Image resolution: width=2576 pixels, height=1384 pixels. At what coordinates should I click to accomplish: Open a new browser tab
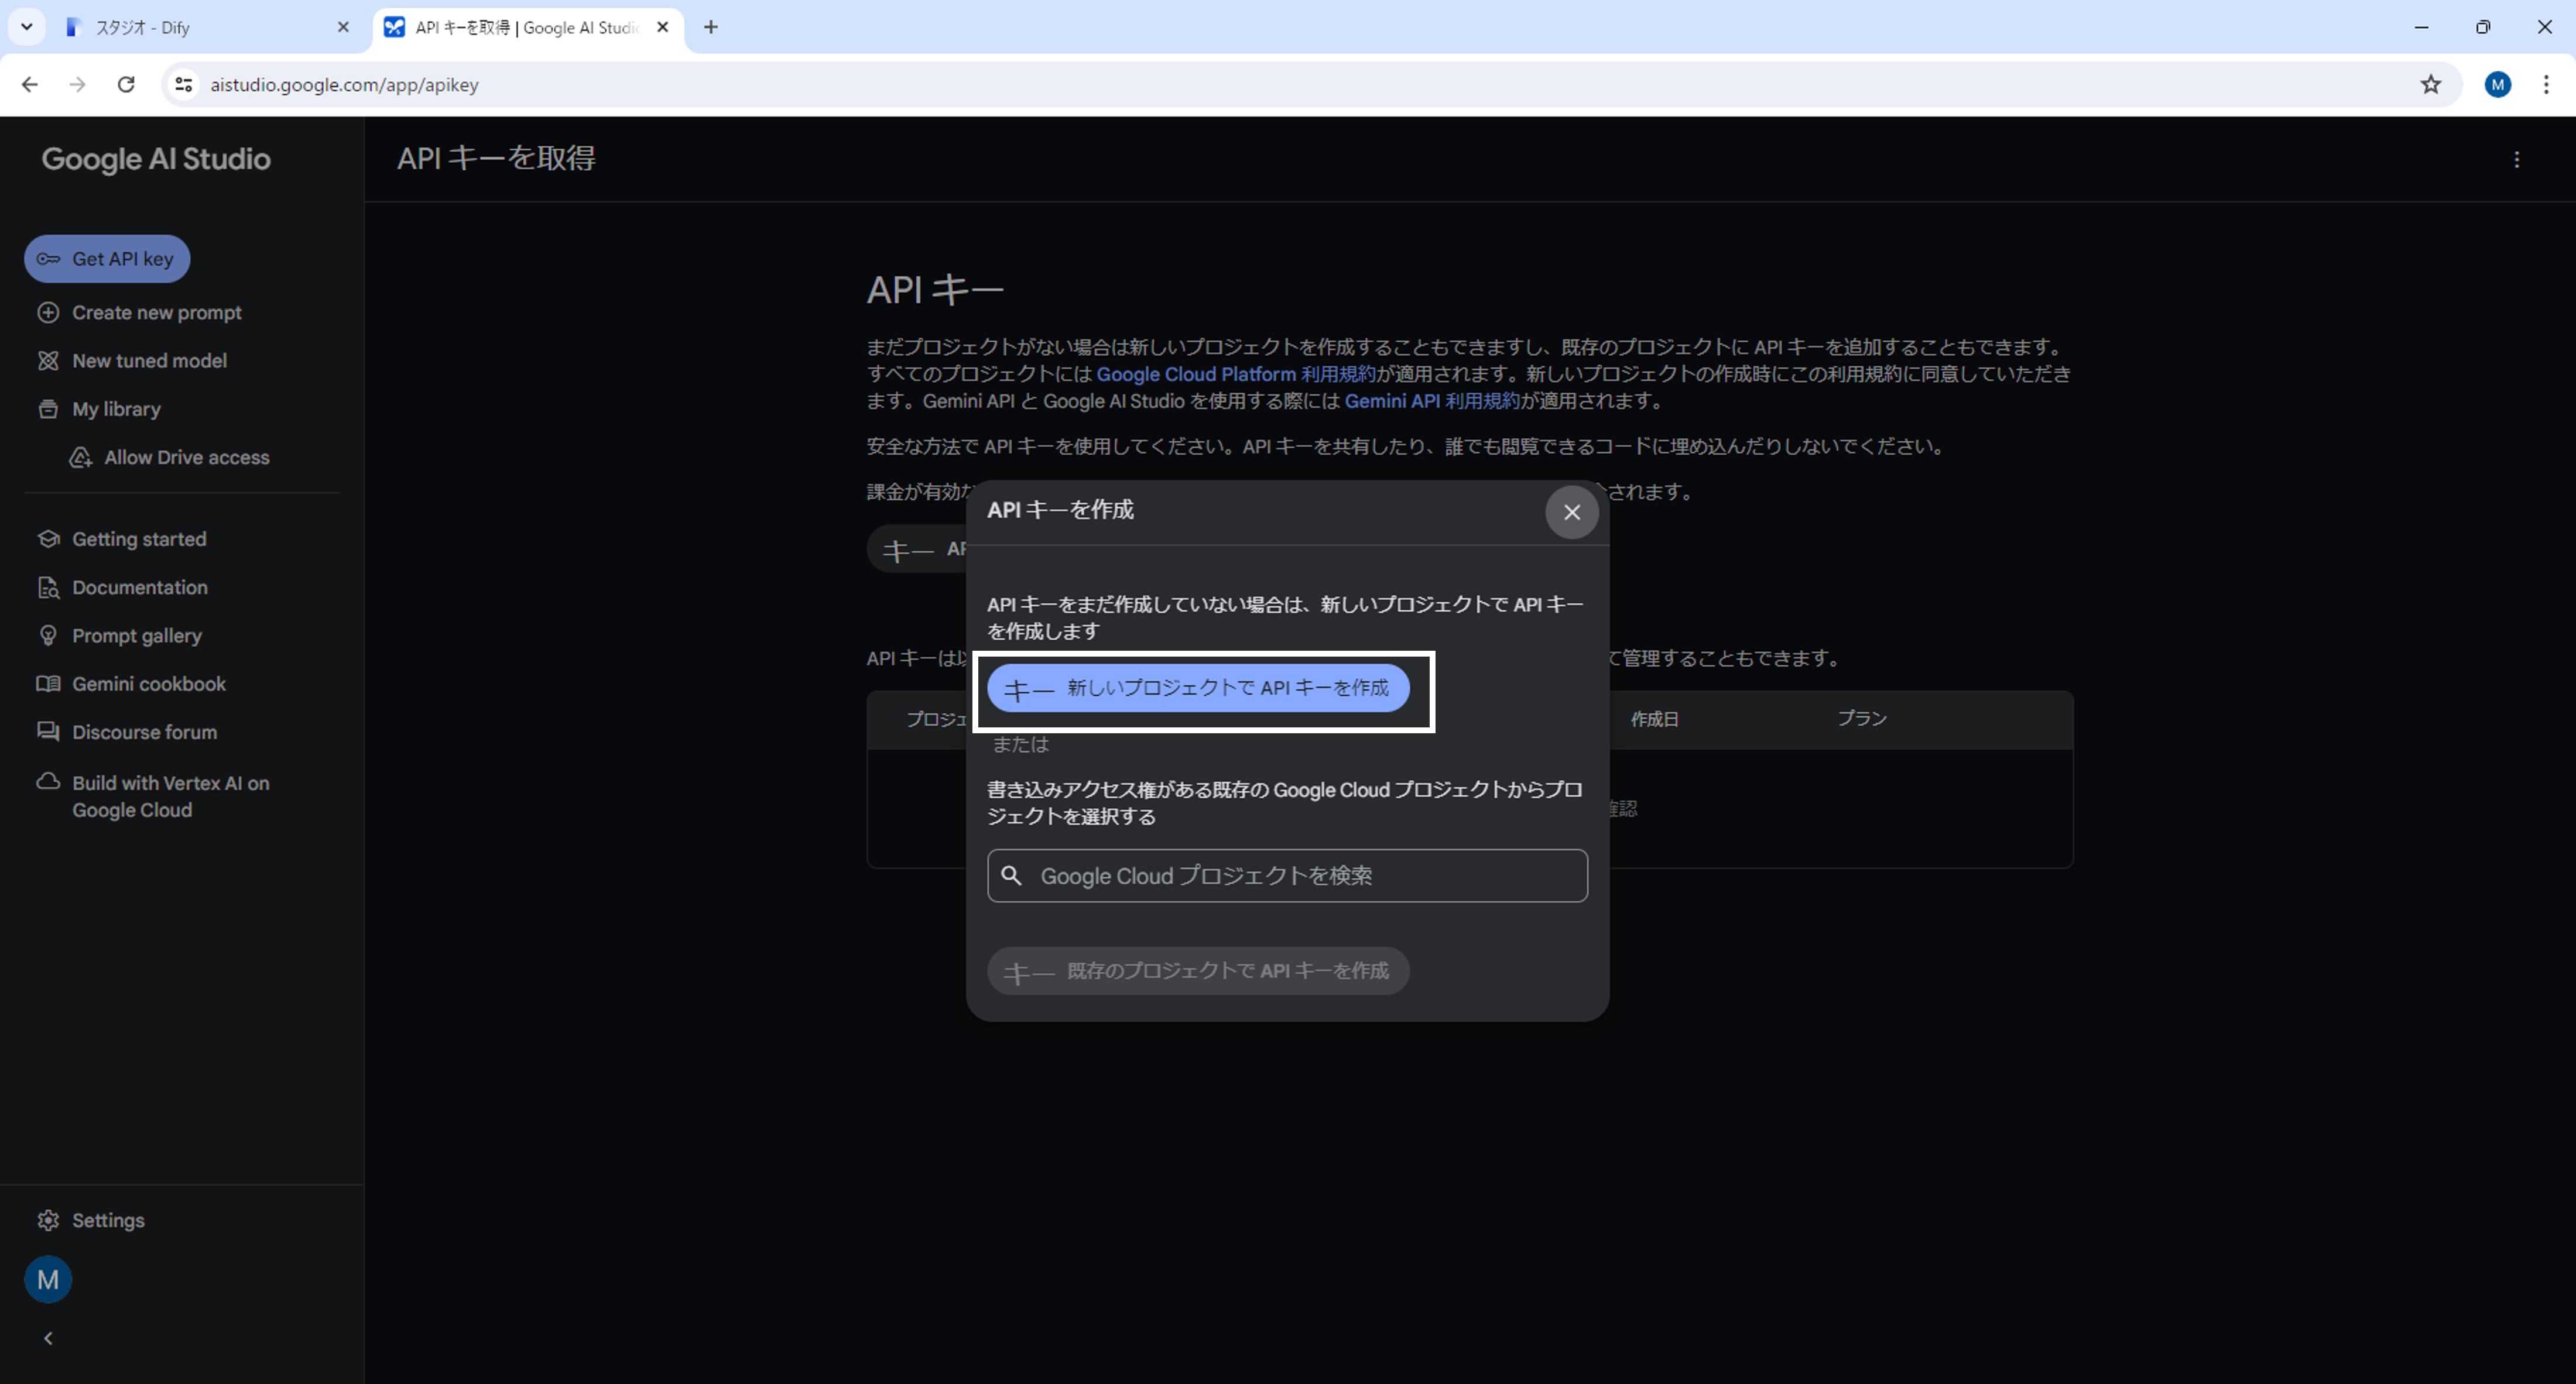tap(711, 28)
